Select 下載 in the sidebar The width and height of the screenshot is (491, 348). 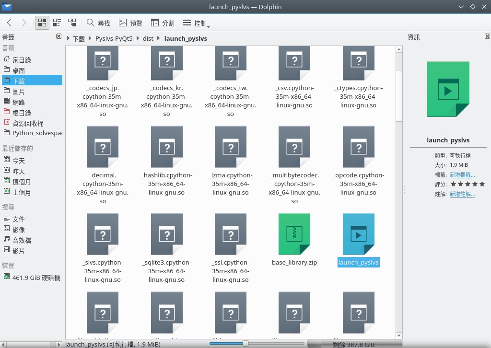32,81
